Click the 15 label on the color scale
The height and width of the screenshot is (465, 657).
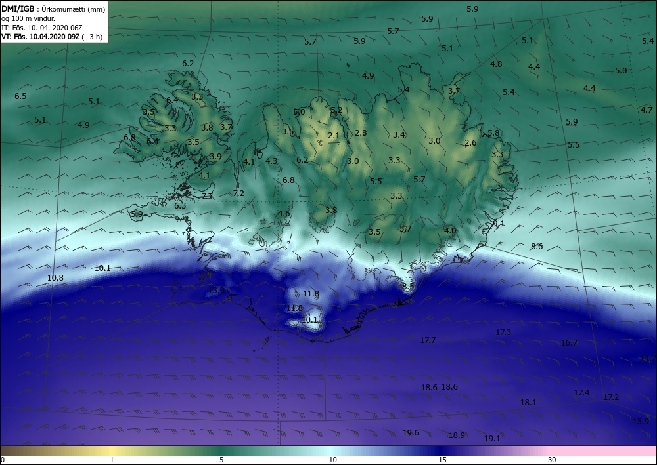442,460
